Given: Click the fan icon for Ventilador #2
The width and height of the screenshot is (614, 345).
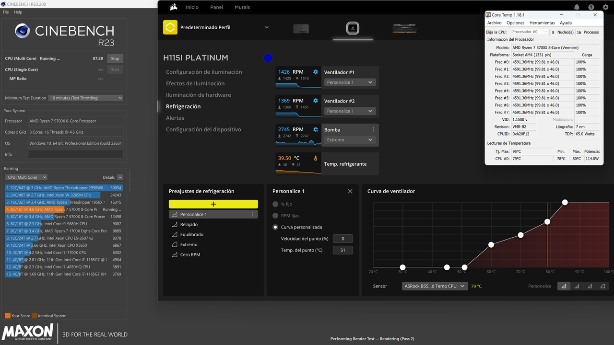Looking at the screenshot, I should tap(316, 101).
